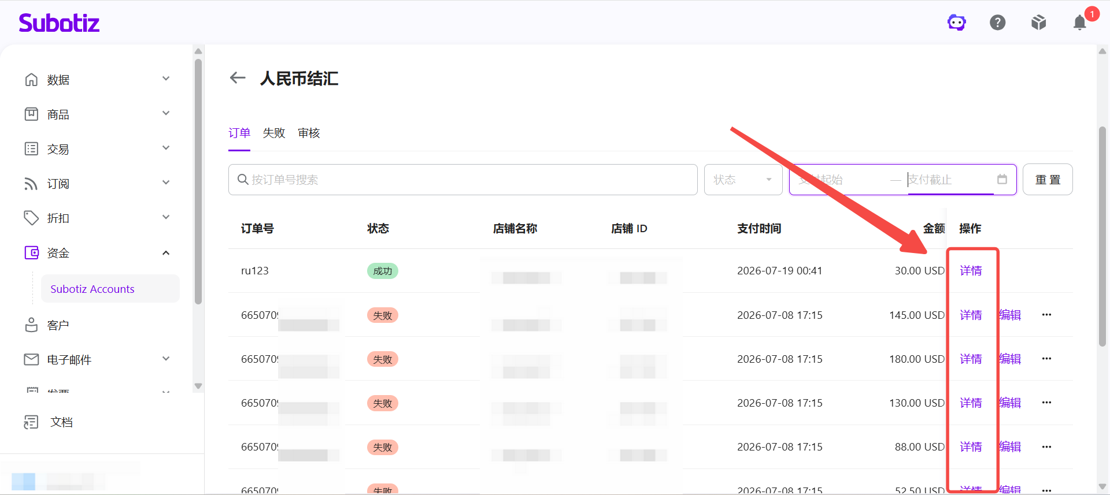This screenshot has width=1110, height=495.
Task: Expand the 电子邮件 menu chevron
Action: tap(166, 359)
